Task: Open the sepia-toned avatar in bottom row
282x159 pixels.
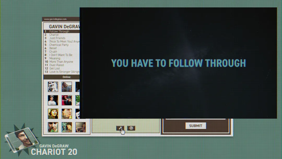Action: click(x=80, y=127)
